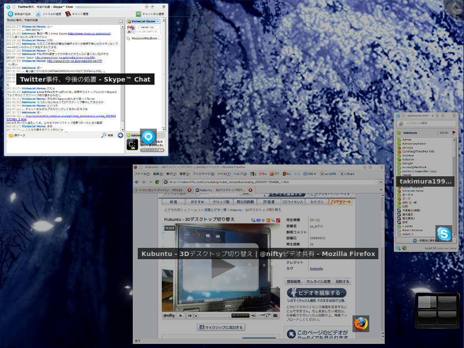Viewport: 464px width, 348px height.
Task: Open Firefox 表示(V) menu
Action: tap(171, 174)
